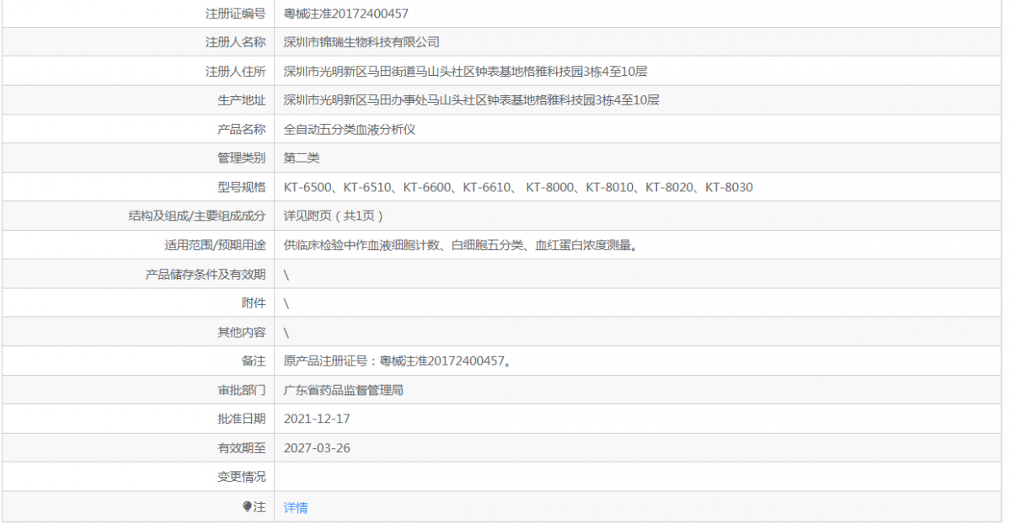Viewport: 1011px width, 529px height.
Task: Open the 详情 link in the 注 row
Action: coord(296,507)
